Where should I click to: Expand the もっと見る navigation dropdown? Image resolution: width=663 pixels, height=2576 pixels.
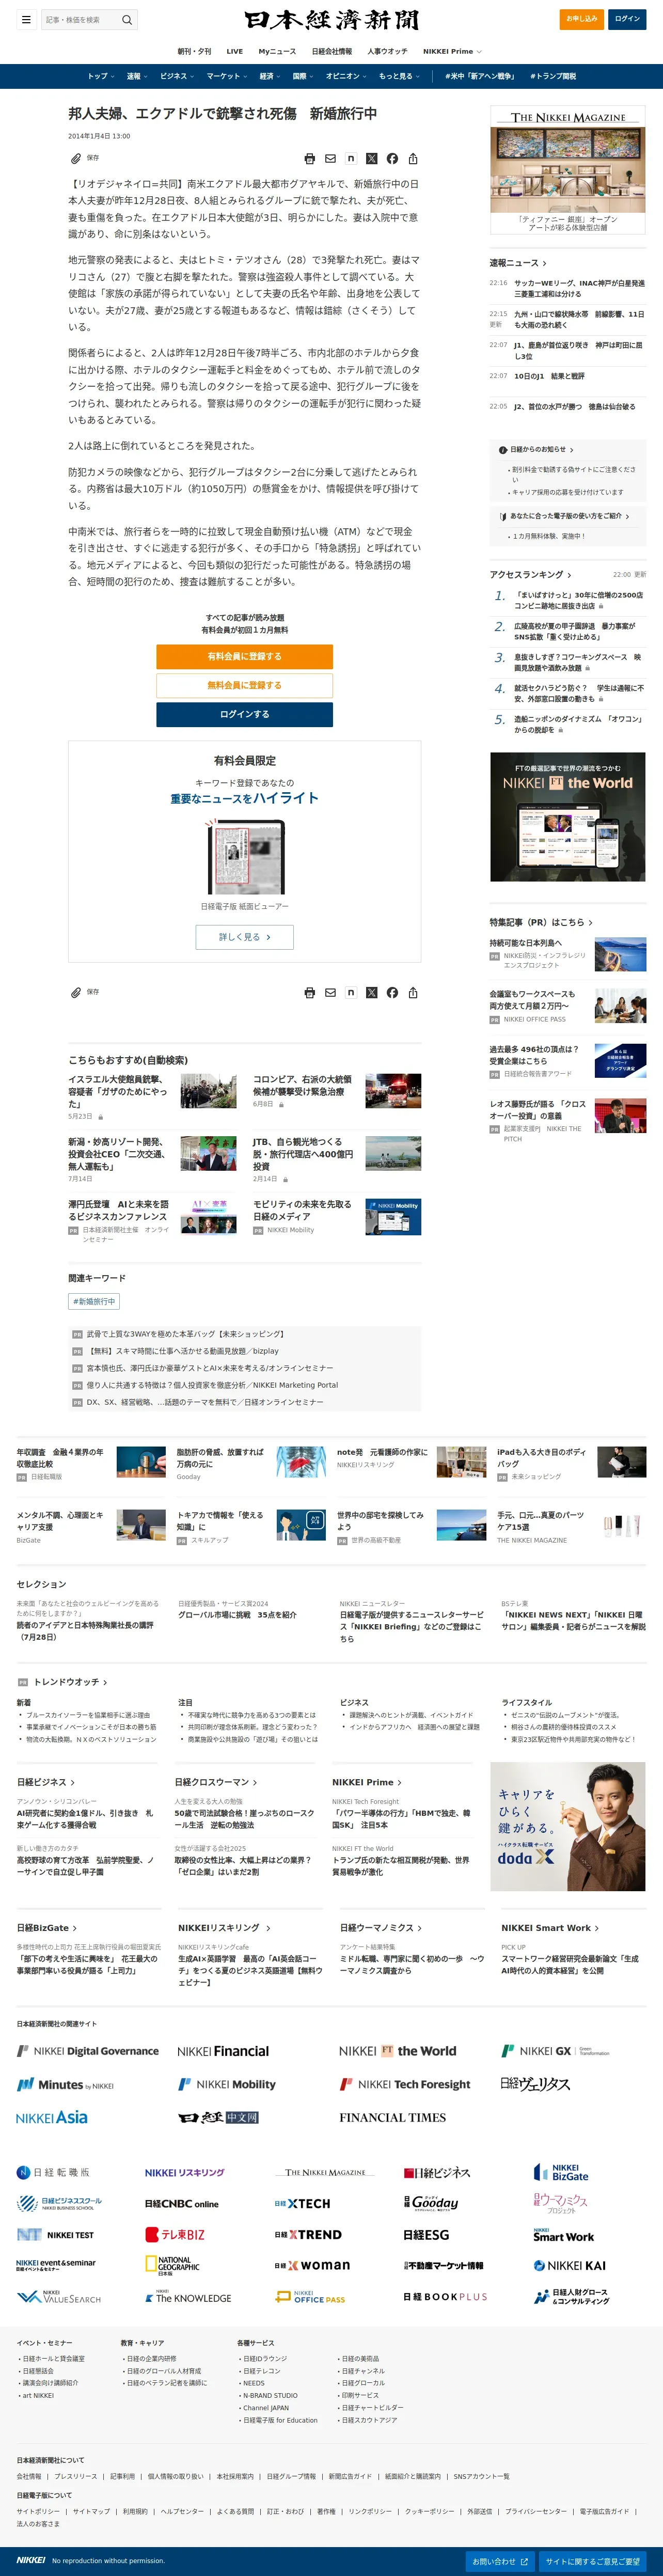point(399,76)
